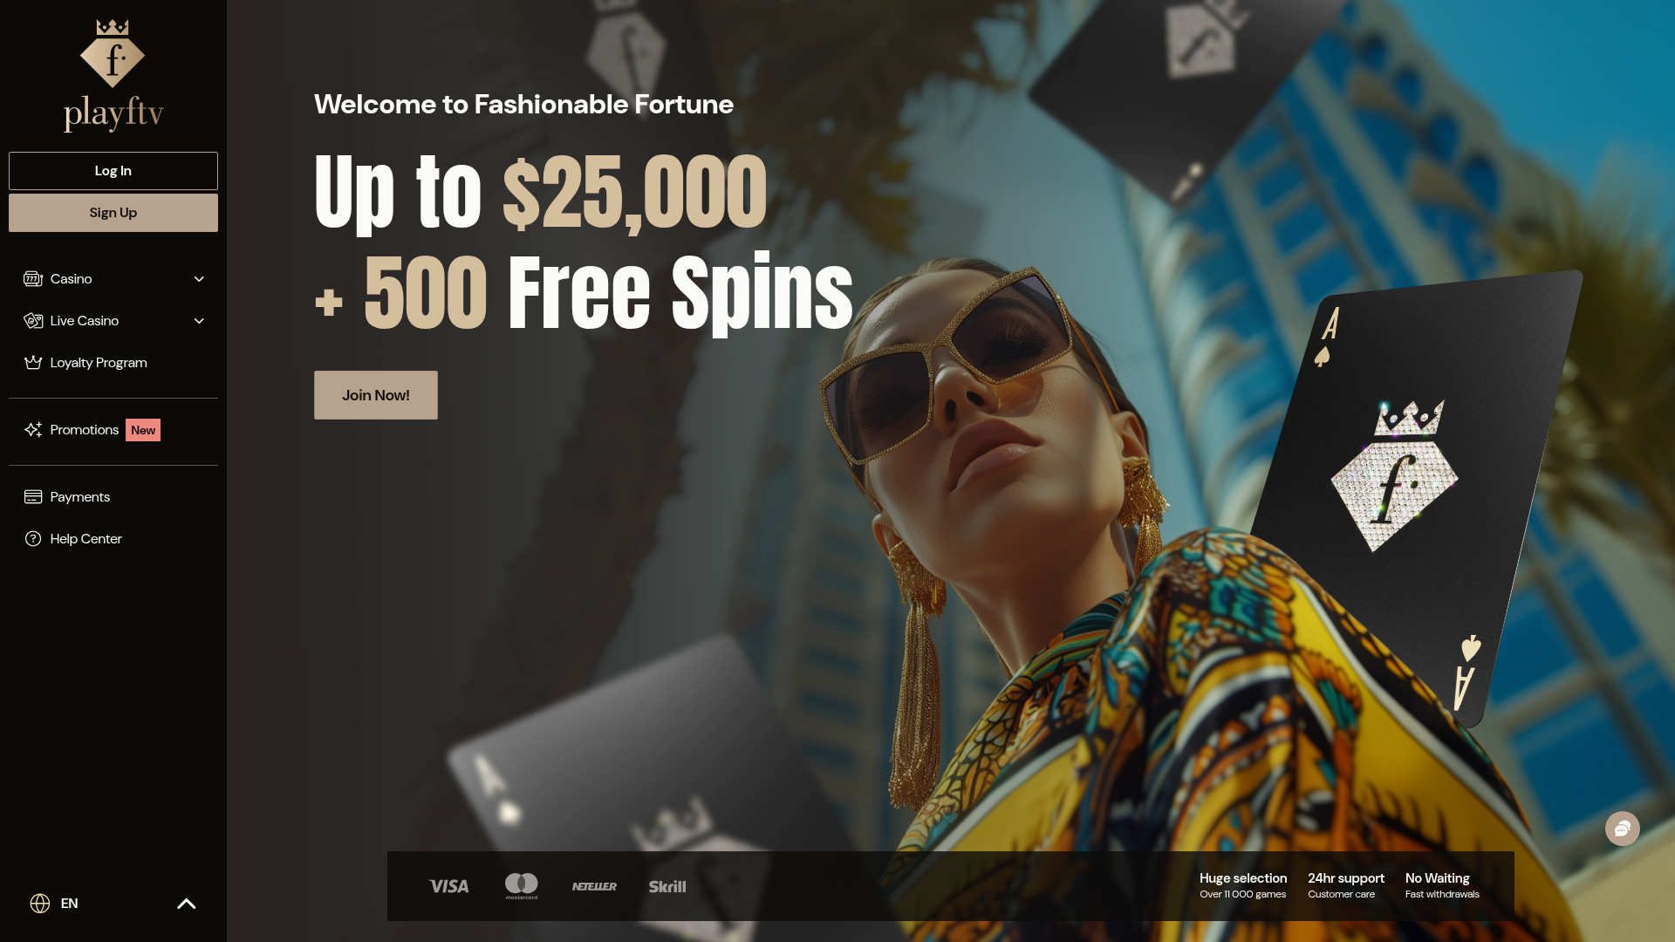Viewport: 1675px width, 942px height.
Task: Click the playftv diamond logo
Action: pyautogui.click(x=113, y=75)
